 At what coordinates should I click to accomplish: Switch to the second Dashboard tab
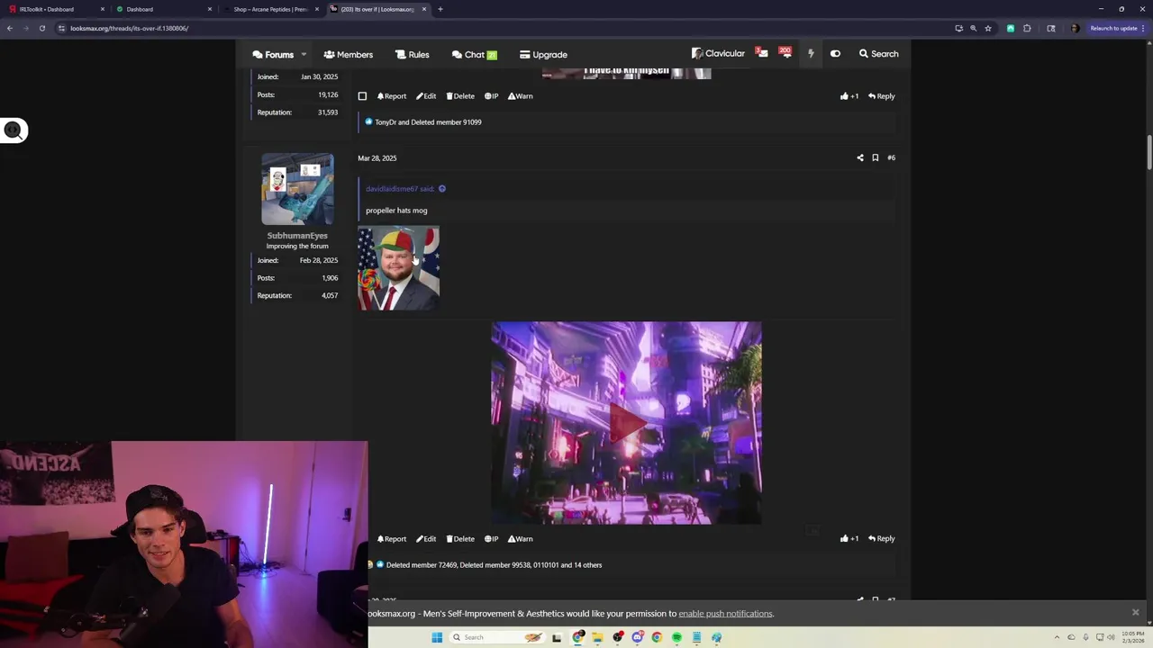(165, 9)
